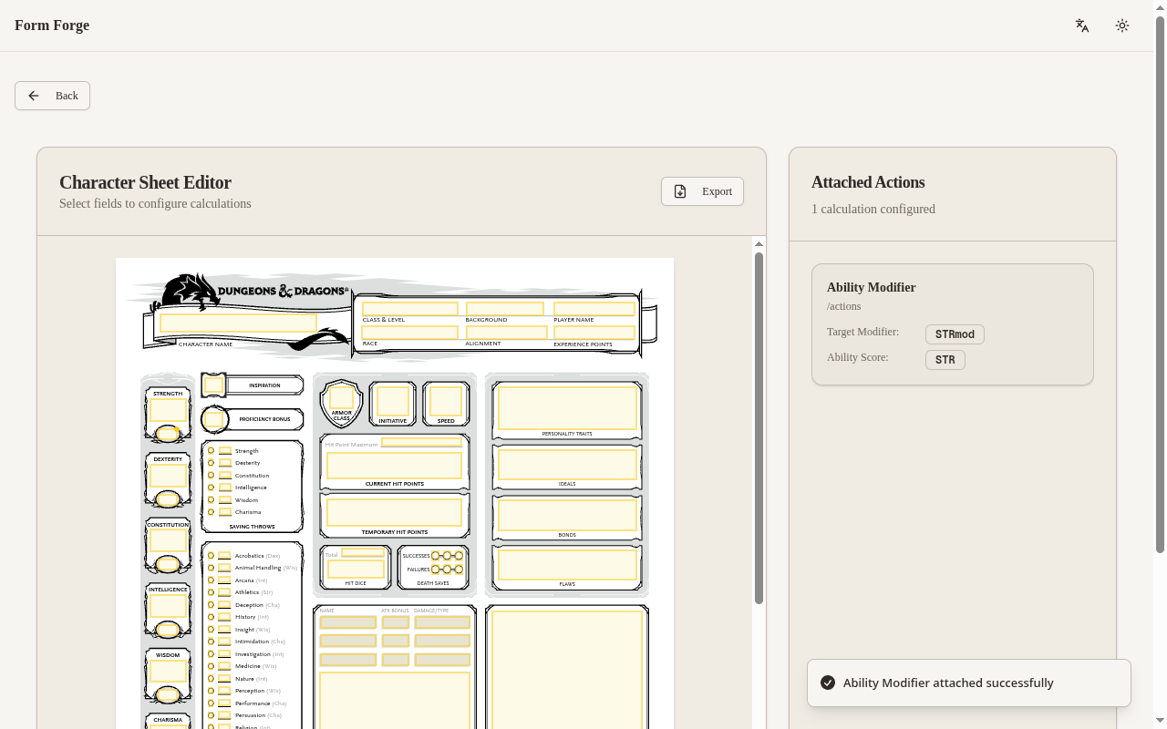The width and height of the screenshot is (1167, 729).
Task: Select the Character Name field
Action: (x=238, y=323)
